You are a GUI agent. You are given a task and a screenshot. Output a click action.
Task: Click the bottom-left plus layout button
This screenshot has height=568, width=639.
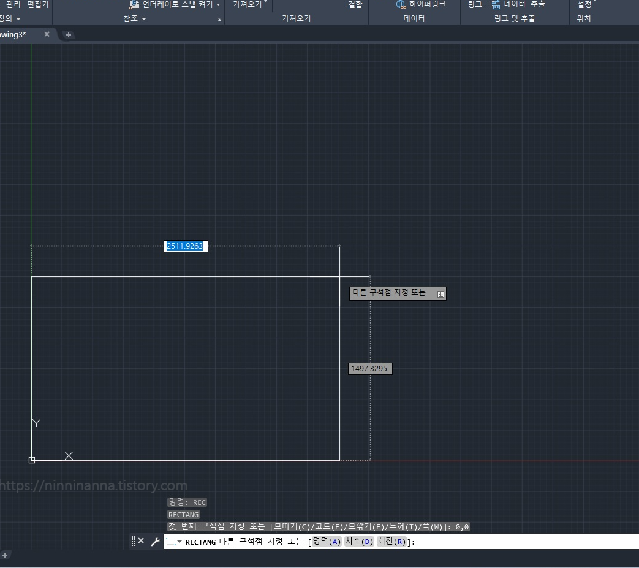pos(5,555)
